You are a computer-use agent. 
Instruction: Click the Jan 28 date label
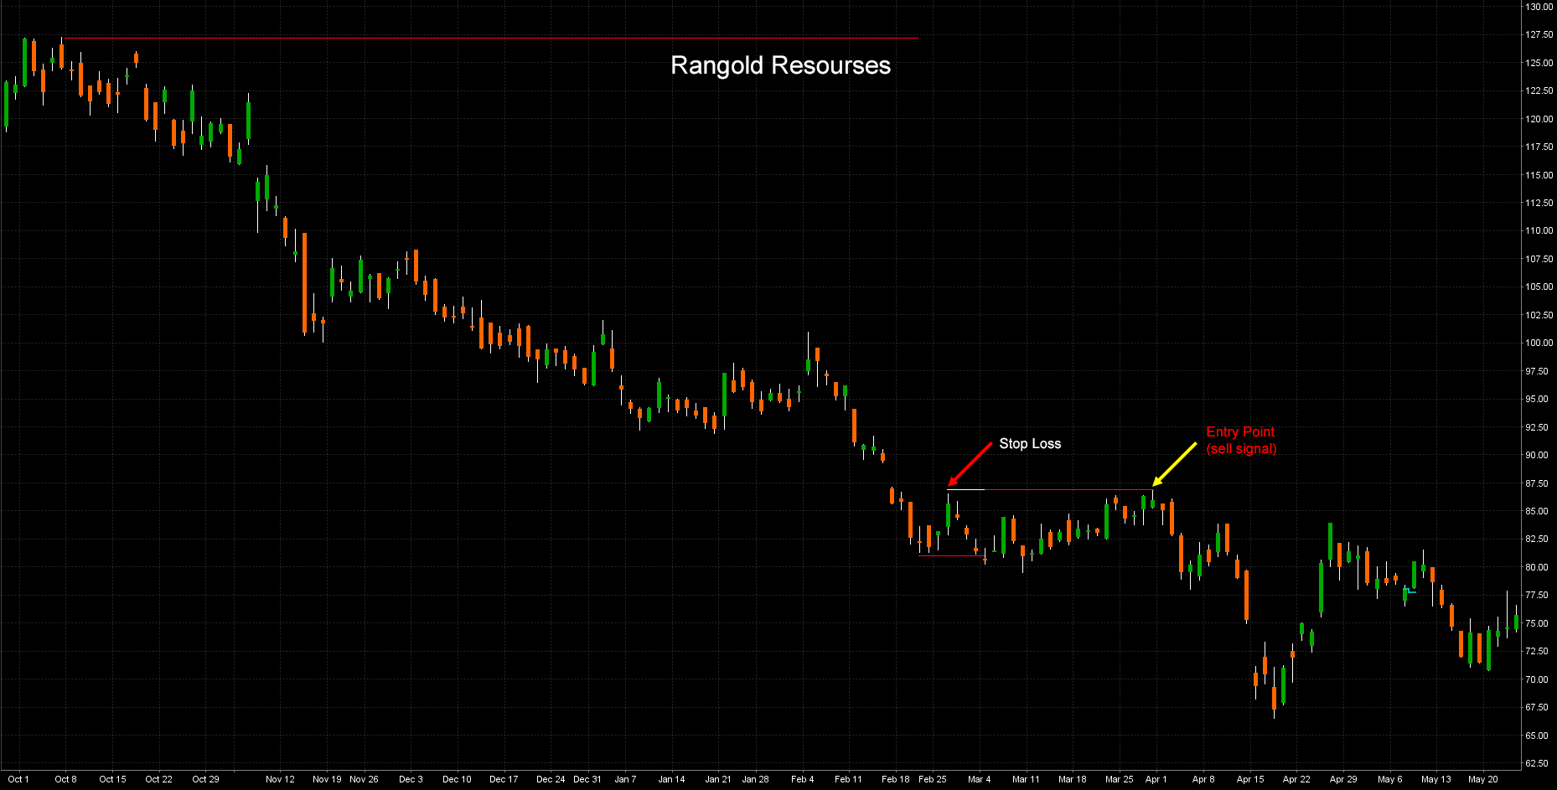(755, 779)
